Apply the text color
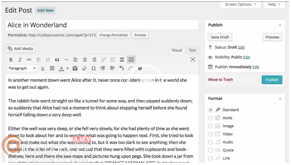Image resolution: width=291 pixels, height=165 pixels. click(61, 68)
